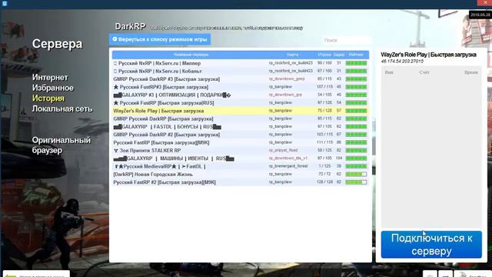This screenshot has width=492, height=277.
Task: Select 'GMRP Русский DarkRP #3 [Быстрая загрузка]'
Action: [x=241, y=79]
